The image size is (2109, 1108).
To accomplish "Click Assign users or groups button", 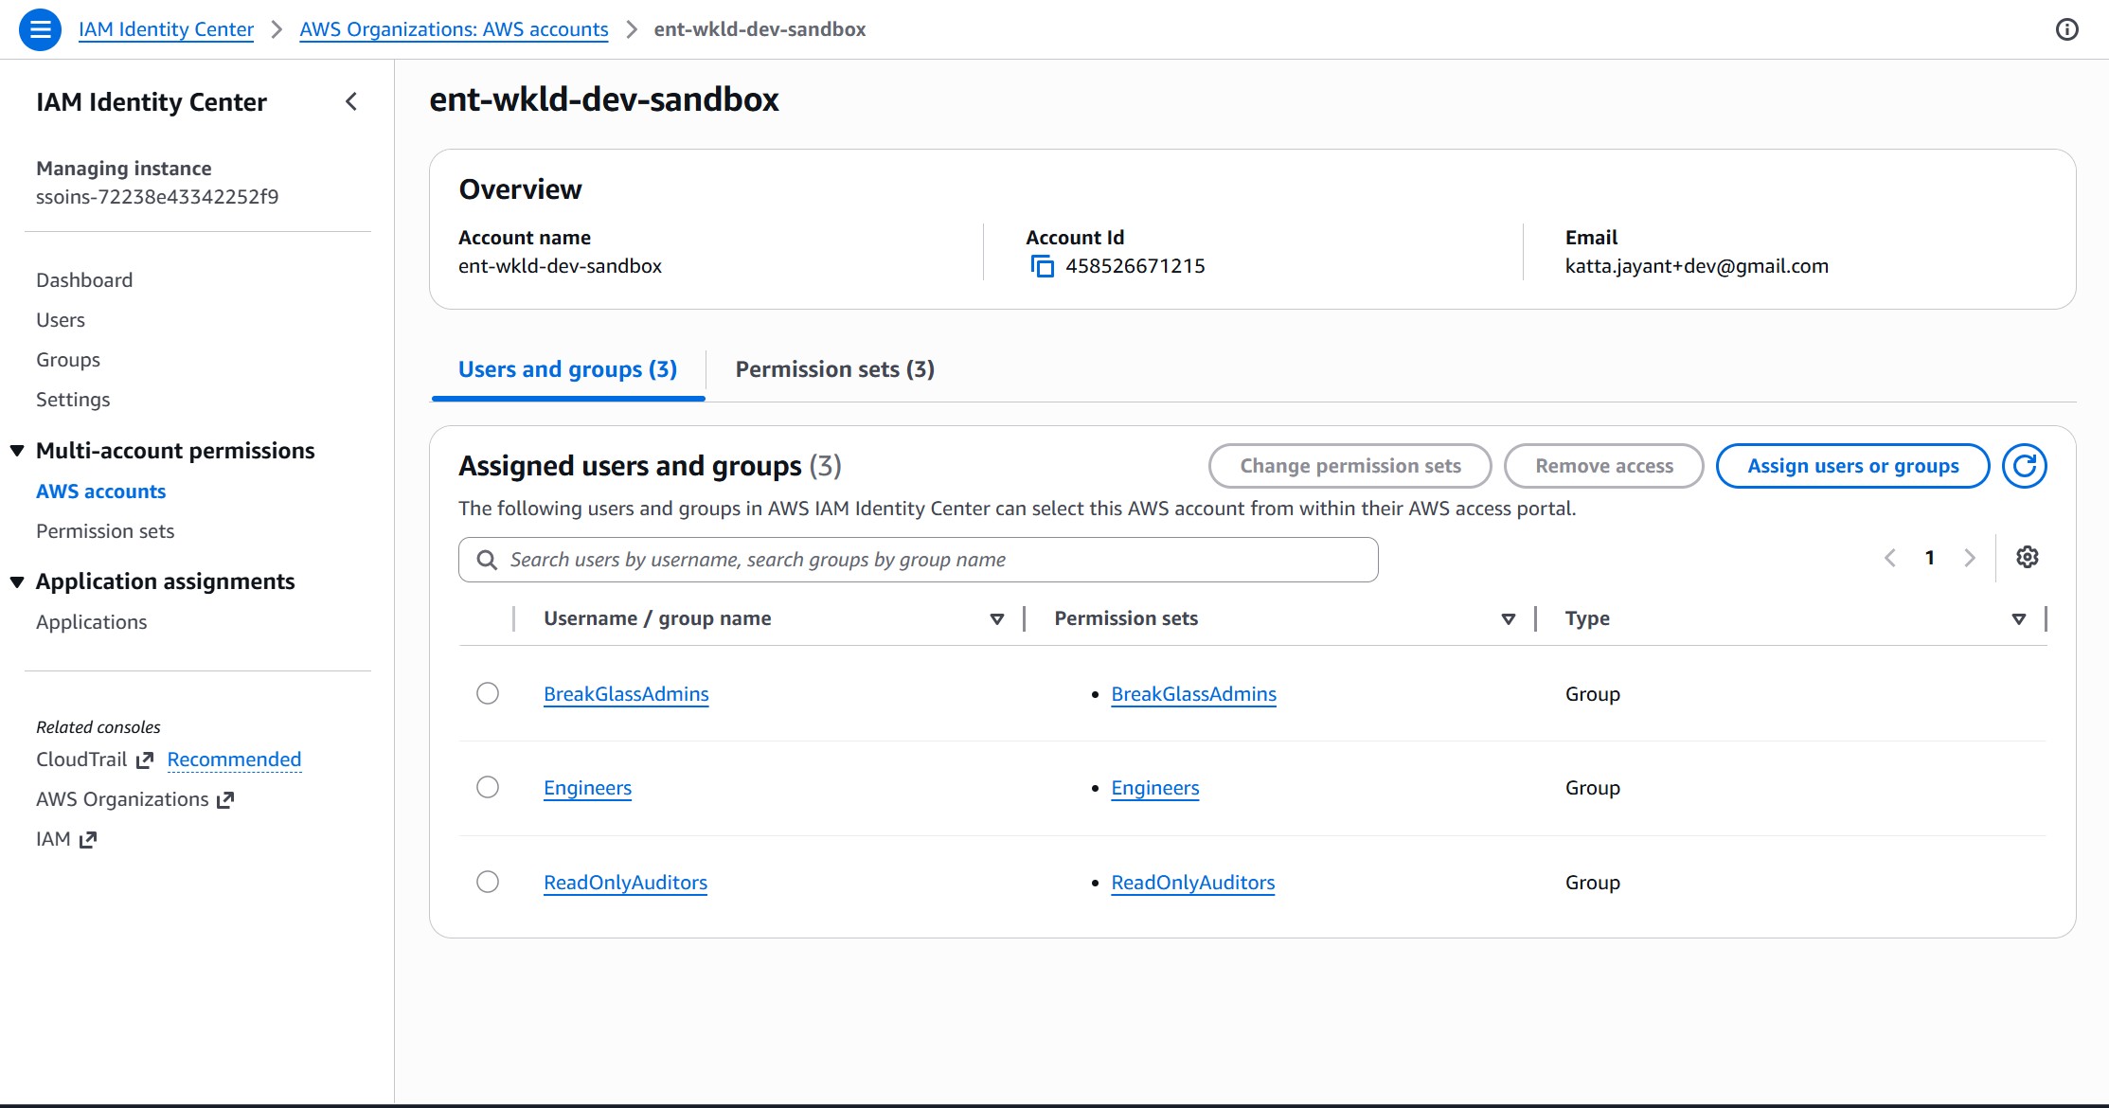I will point(1853,466).
